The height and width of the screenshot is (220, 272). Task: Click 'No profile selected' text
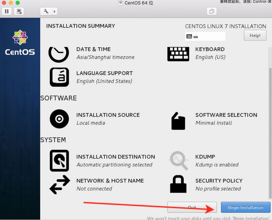[x=218, y=189]
